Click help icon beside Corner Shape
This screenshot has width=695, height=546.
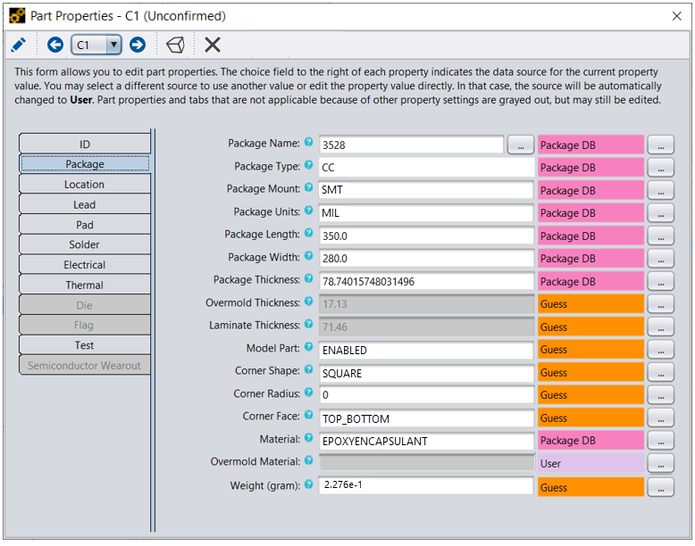click(x=309, y=369)
